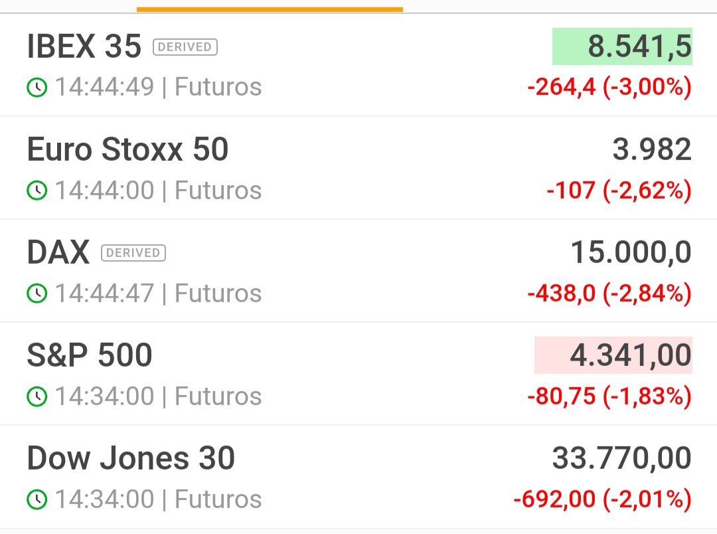The width and height of the screenshot is (717, 534).
Task: Click the DERIVED badge next to DAX
Action: pyautogui.click(x=133, y=252)
